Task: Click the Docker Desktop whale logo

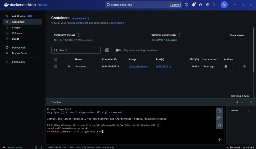Action: point(6,5)
